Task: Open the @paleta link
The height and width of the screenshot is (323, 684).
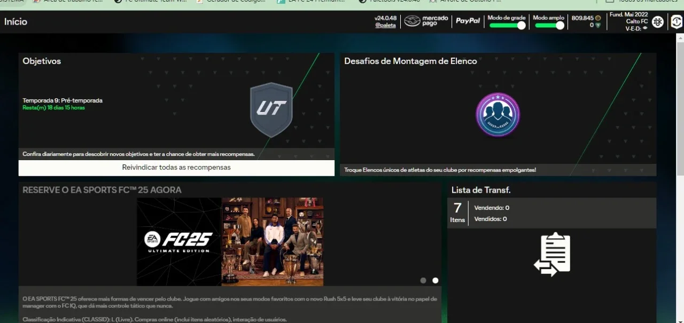Action: (385, 25)
